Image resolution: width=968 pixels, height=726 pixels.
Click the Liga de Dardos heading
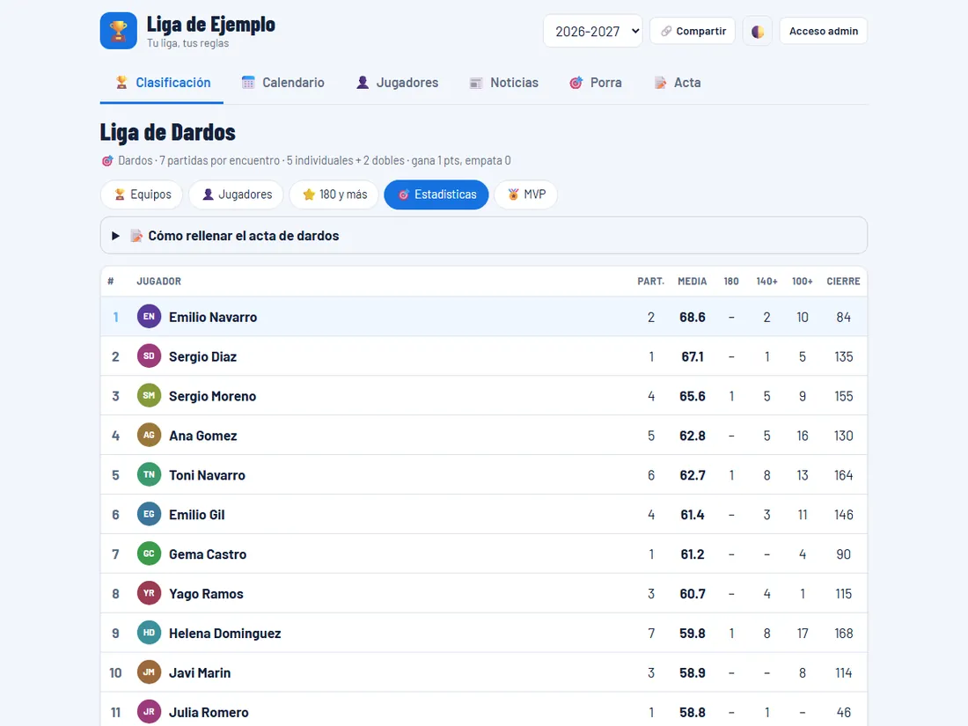coord(168,132)
